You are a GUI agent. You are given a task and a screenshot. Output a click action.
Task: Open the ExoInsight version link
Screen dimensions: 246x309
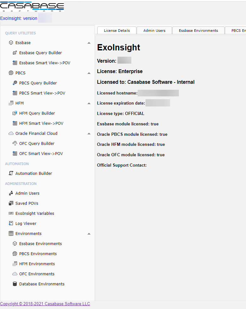(x=19, y=18)
